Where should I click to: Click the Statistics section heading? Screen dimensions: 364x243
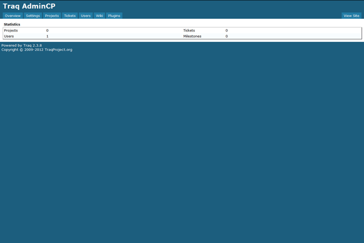point(12,24)
